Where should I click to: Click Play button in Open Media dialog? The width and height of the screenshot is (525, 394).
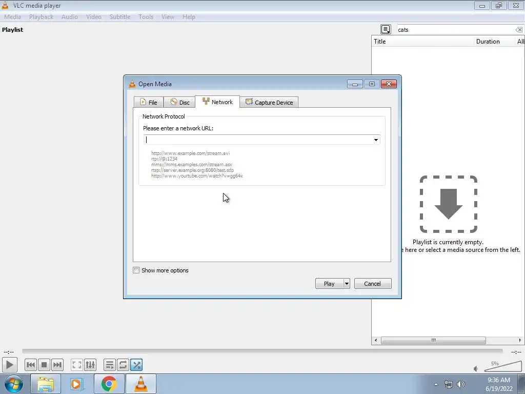pyautogui.click(x=329, y=284)
